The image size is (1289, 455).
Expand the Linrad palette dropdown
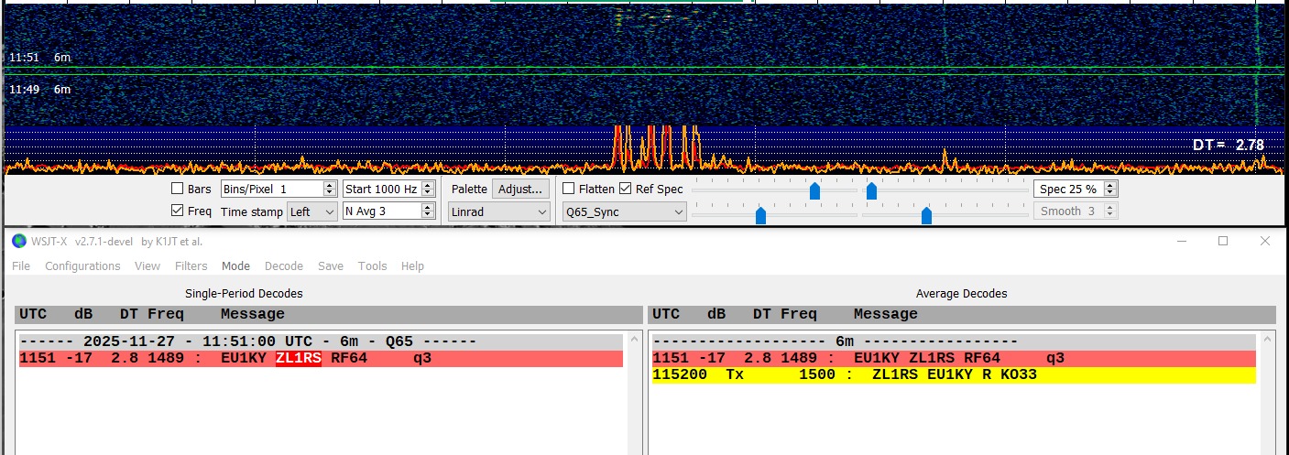499,211
